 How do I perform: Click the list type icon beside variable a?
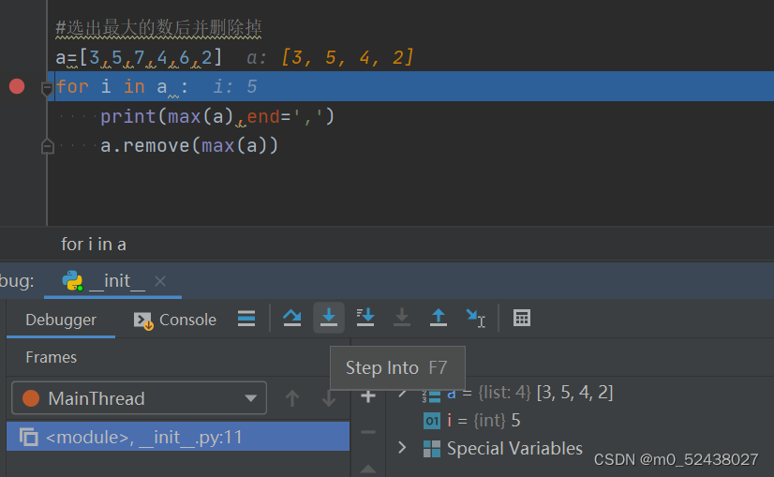click(431, 395)
